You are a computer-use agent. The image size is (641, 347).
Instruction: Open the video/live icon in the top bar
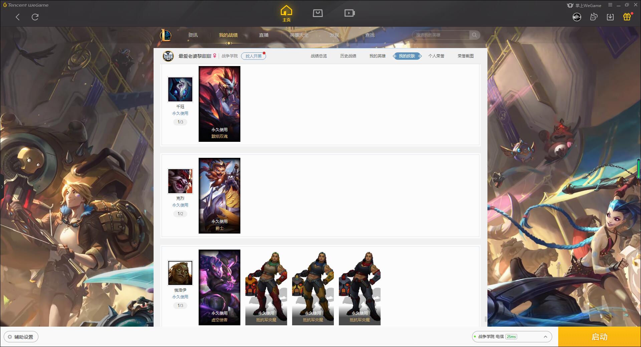[350, 13]
